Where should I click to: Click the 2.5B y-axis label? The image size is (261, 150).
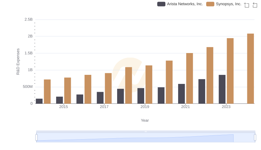(29, 20)
